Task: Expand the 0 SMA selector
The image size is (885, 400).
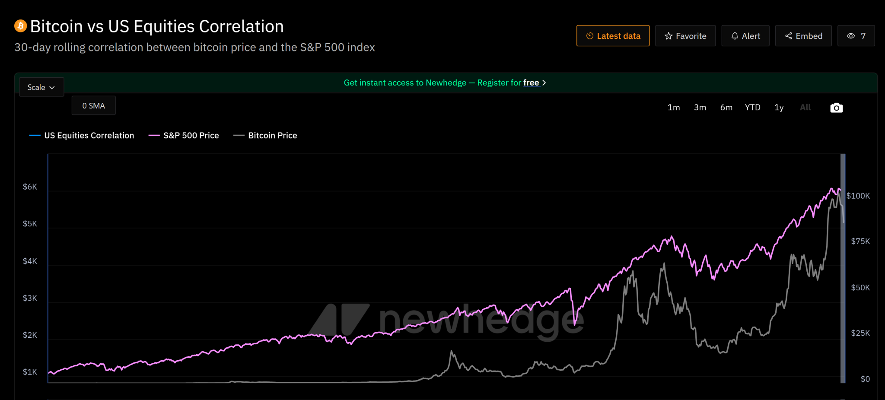Action: (93, 105)
